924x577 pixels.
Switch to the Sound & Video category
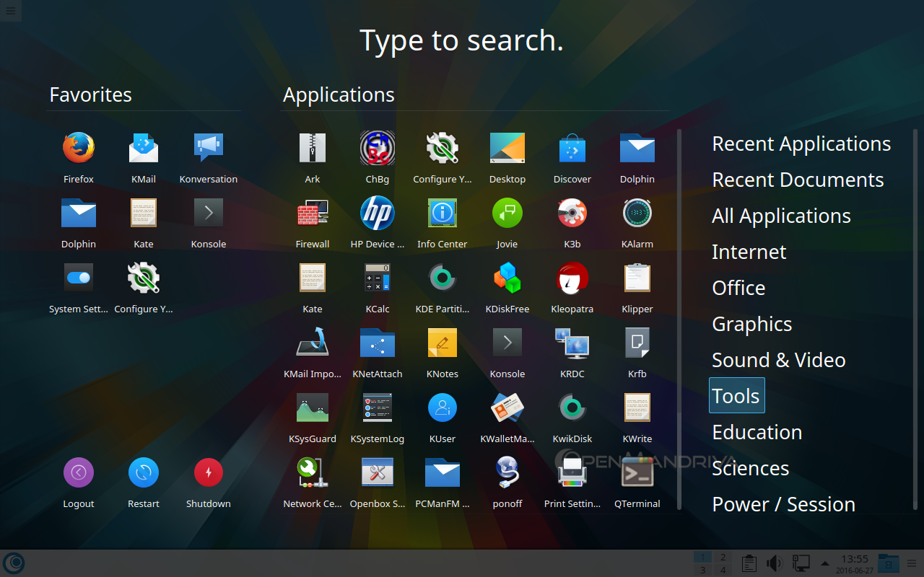778,360
